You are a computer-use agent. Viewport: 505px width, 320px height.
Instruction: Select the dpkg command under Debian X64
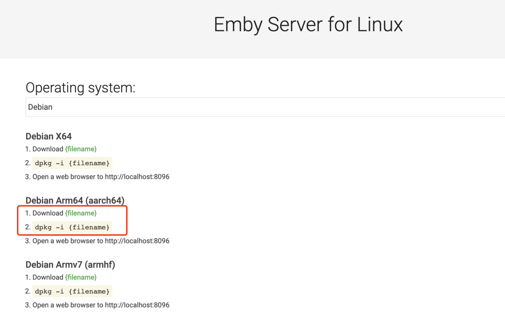pos(72,163)
